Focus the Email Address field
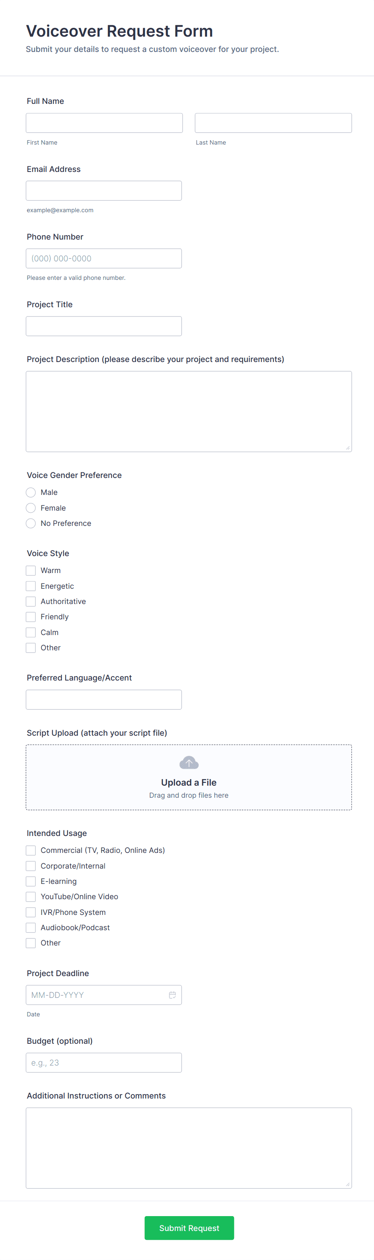374x1260 pixels. (103, 191)
